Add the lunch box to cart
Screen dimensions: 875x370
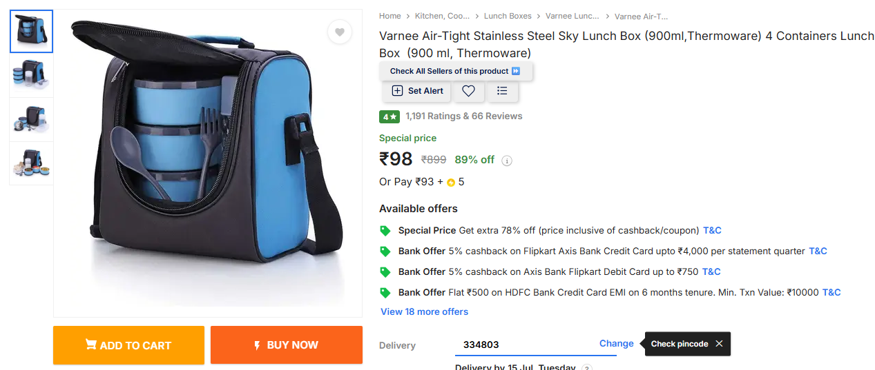(x=128, y=345)
